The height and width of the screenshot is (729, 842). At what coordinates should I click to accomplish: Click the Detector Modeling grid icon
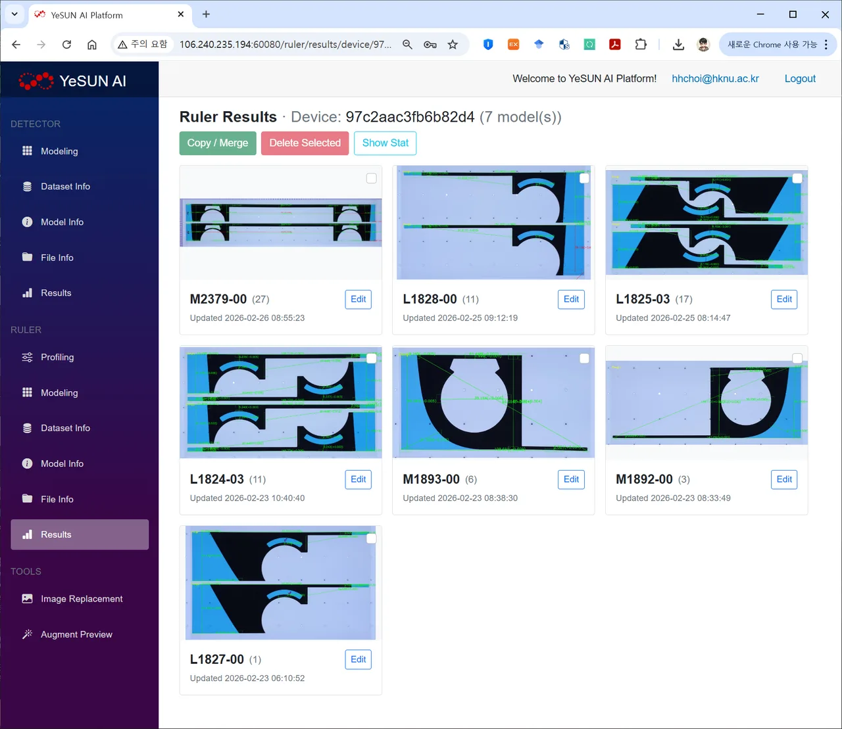tap(27, 151)
